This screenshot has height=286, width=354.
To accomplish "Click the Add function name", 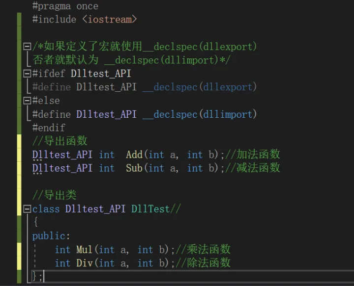I will (x=134, y=155).
